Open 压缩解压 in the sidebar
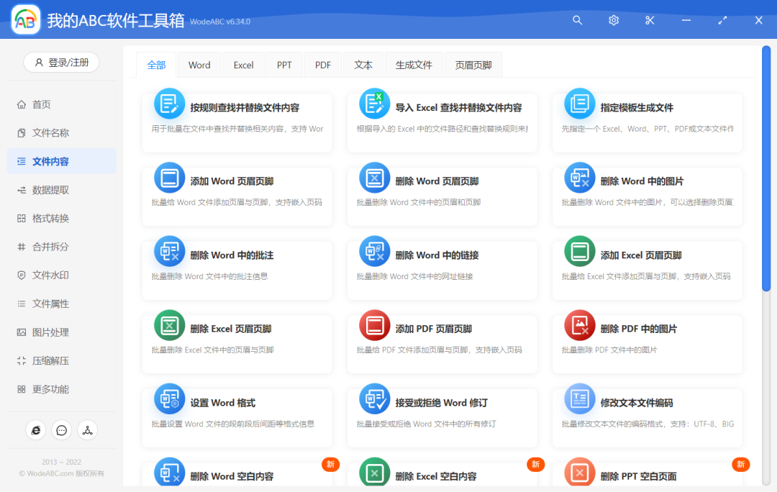This screenshot has width=777, height=492. click(x=61, y=360)
